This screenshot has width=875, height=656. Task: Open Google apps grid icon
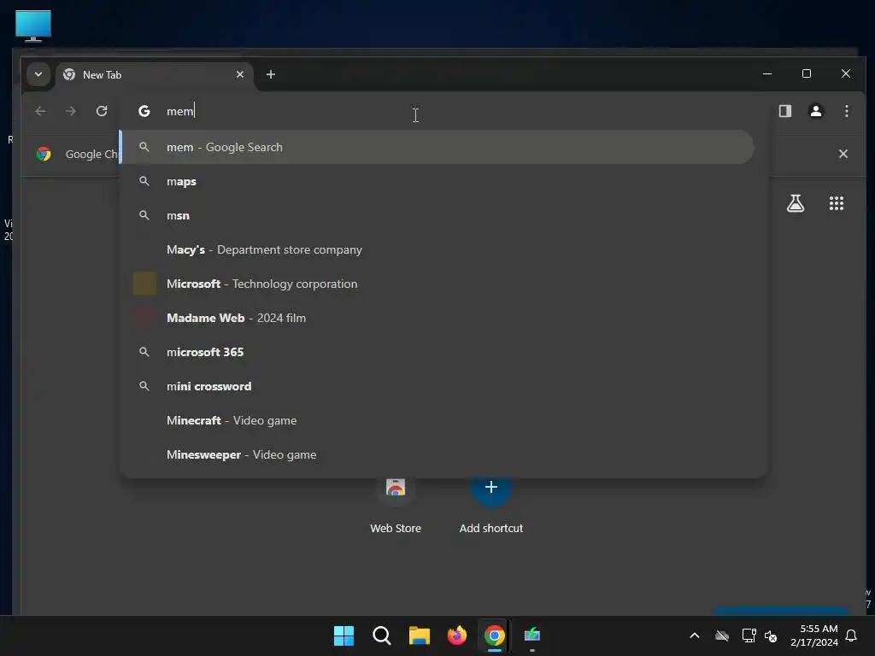coord(836,203)
